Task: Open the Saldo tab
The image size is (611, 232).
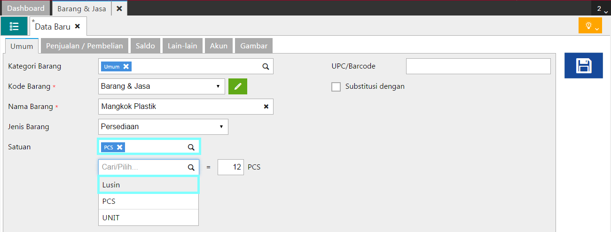Action: click(x=145, y=46)
